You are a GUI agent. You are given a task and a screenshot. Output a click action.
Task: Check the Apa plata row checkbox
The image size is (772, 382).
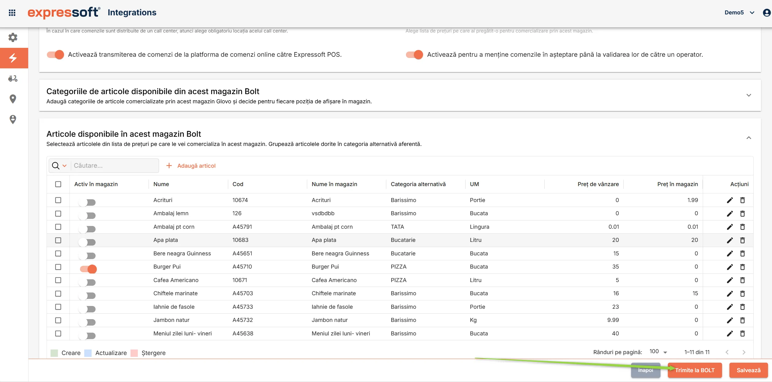(58, 240)
